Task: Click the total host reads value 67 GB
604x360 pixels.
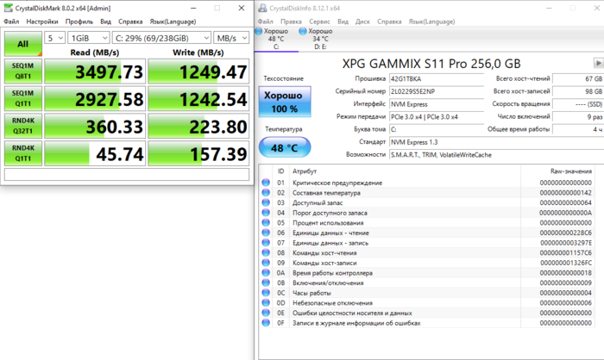Action: coord(578,79)
